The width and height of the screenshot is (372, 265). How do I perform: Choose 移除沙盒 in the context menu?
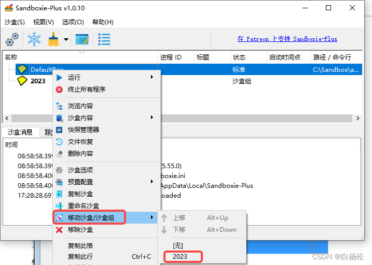106,230
